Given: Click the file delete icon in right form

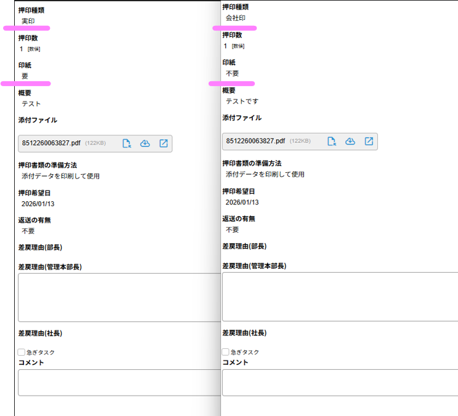Looking at the screenshot, I should point(331,141).
